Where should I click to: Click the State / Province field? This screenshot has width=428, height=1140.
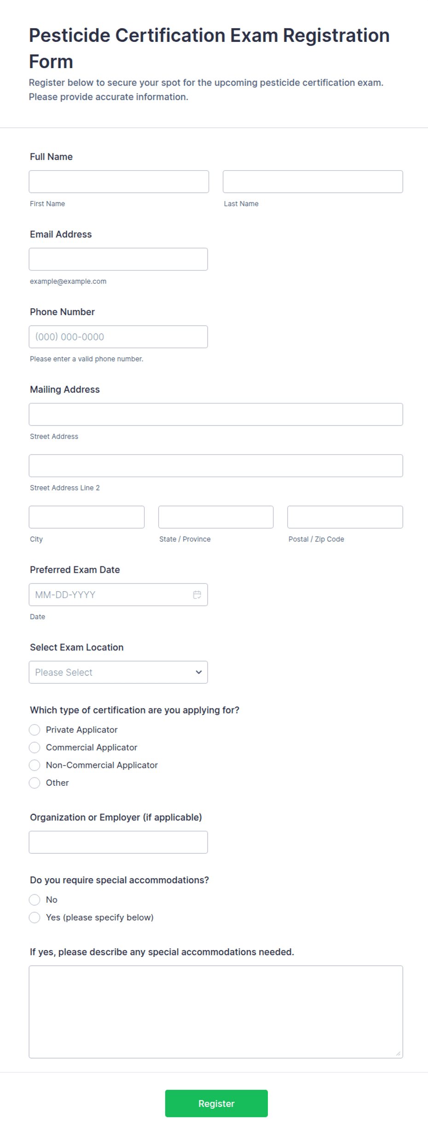pos(216,517)
